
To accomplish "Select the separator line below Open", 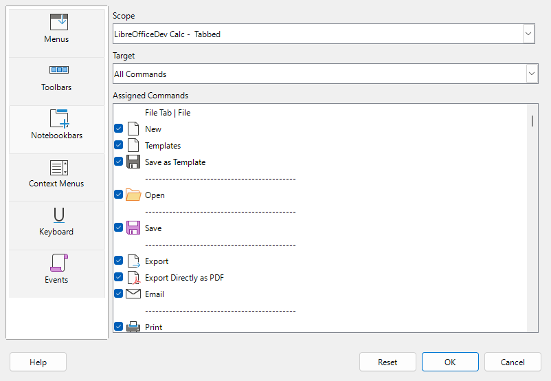I will click(x=221, y=212).
